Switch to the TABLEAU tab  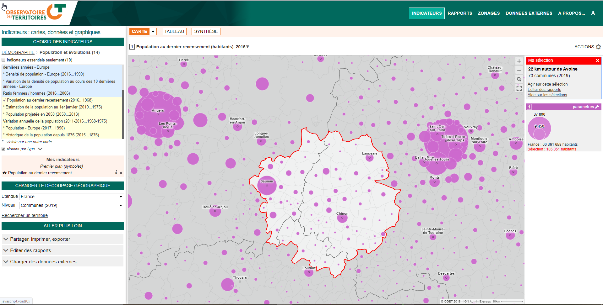(x=174, y=31)
